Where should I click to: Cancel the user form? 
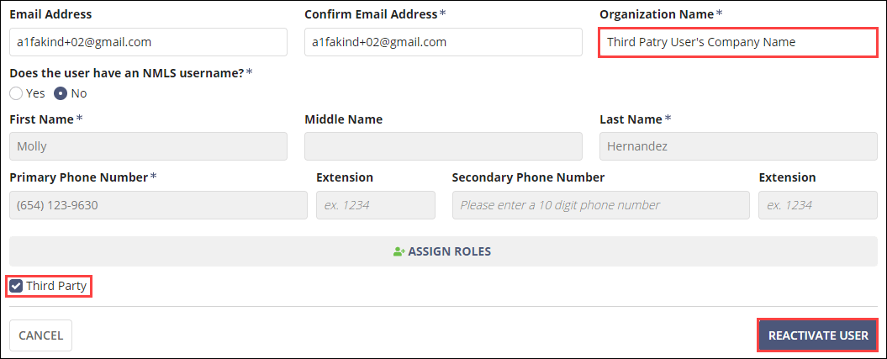pos(40,335)
